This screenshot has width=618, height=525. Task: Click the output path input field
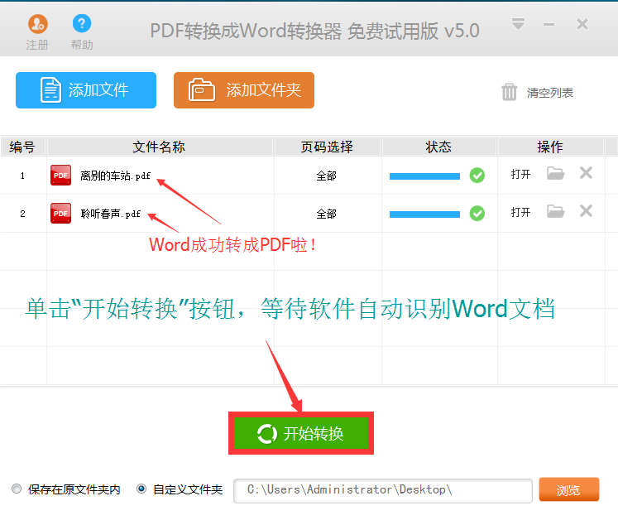pos(383,491)
